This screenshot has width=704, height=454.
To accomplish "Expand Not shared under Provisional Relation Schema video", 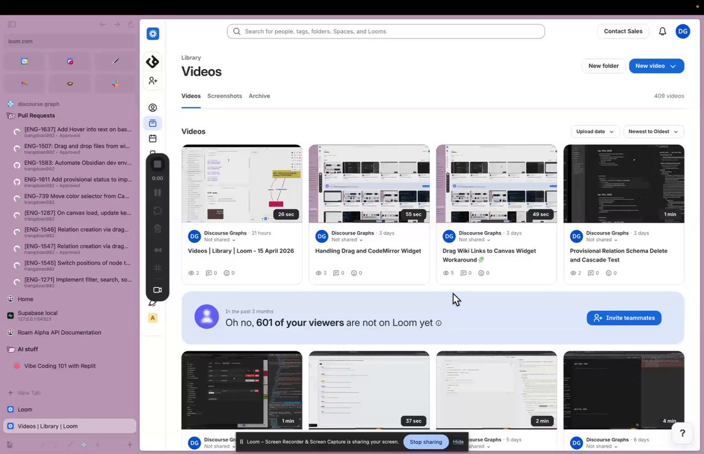I will [602, 240].
